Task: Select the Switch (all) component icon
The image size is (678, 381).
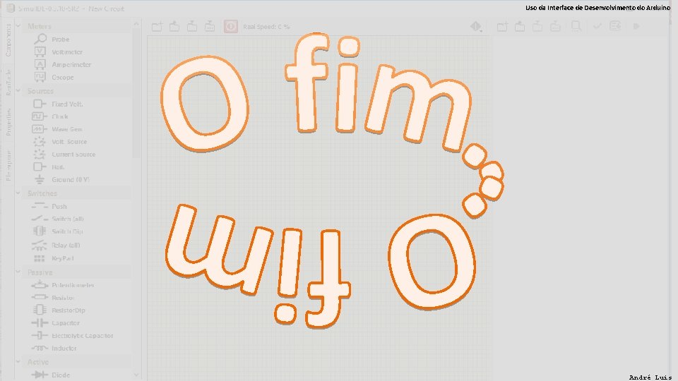Action: (x=40, y=219)
